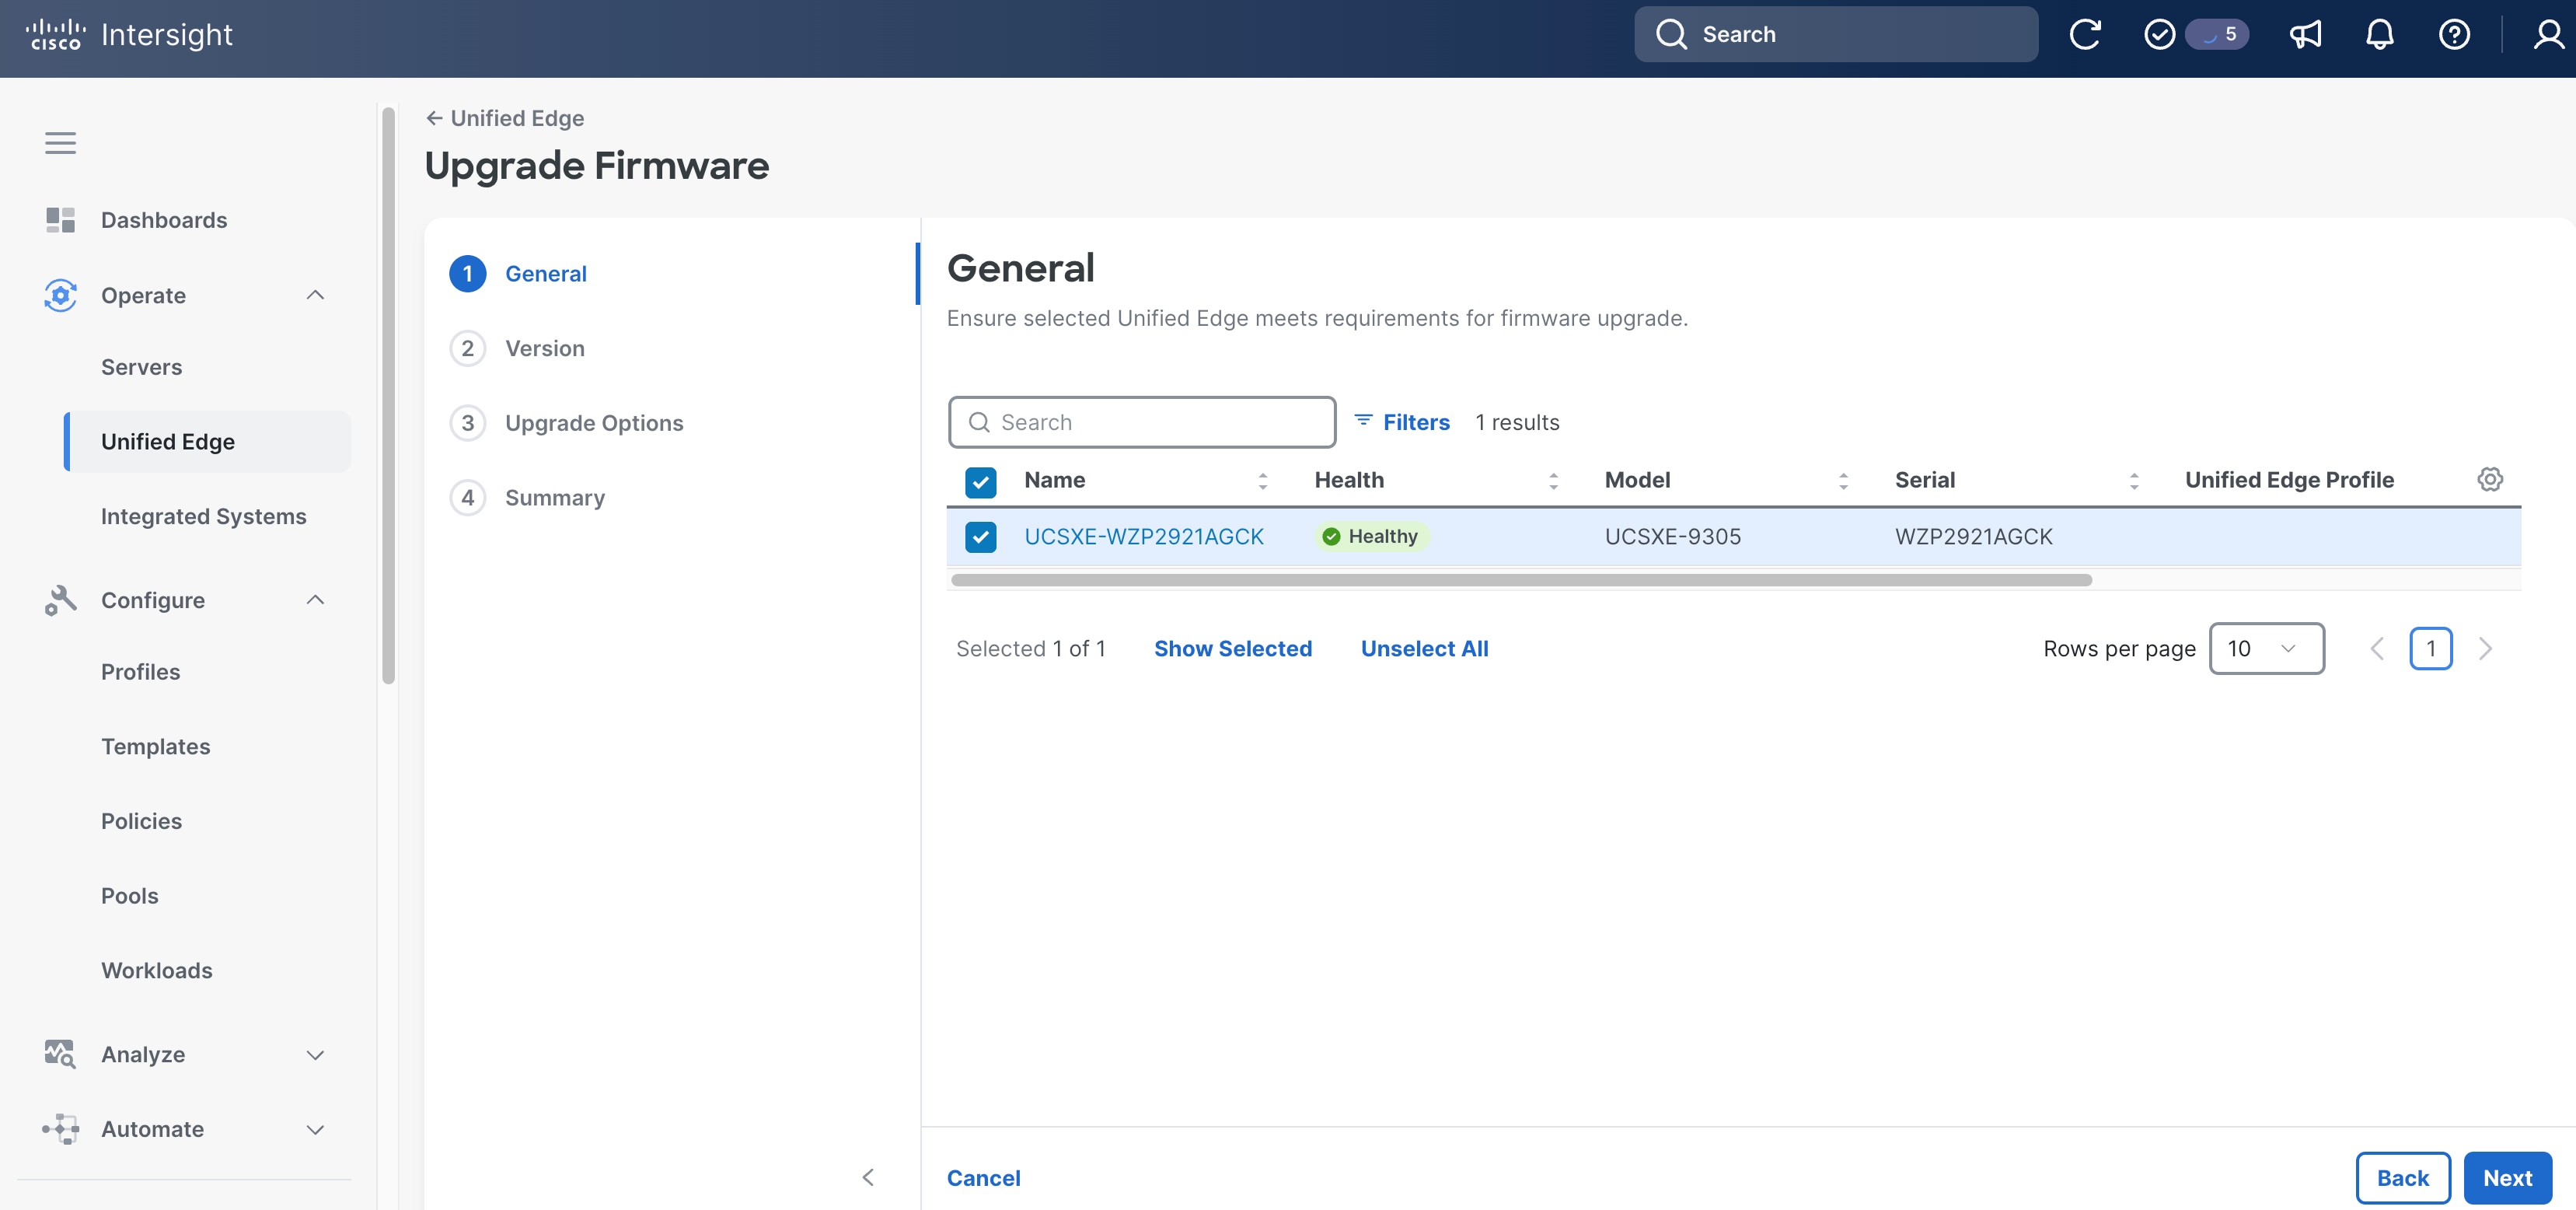The height and width of the screenshot is (1210, 2576).
Task: Open Servers under Operate
Action: [x=141, y=367]
